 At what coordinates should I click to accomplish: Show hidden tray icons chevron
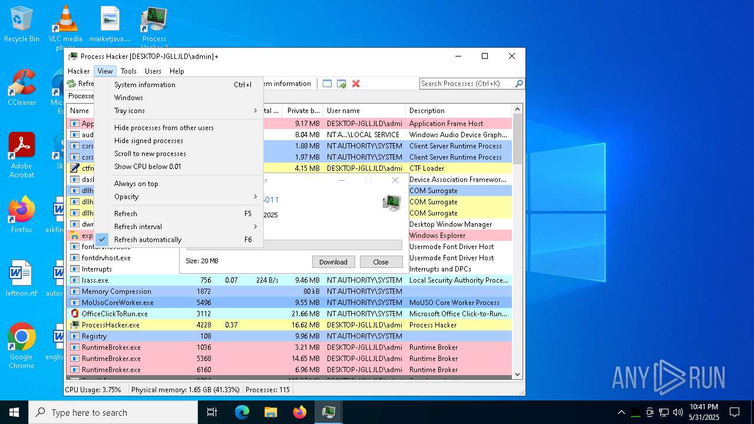point(621,412)
